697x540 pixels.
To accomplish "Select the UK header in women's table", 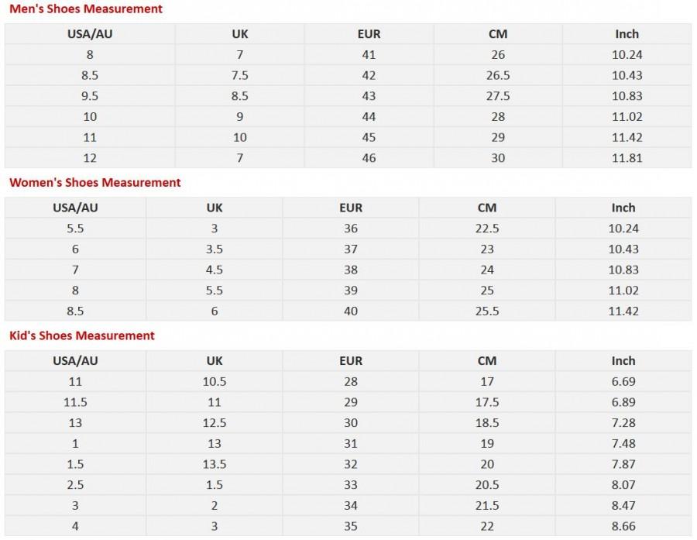I will click(215, 208).
